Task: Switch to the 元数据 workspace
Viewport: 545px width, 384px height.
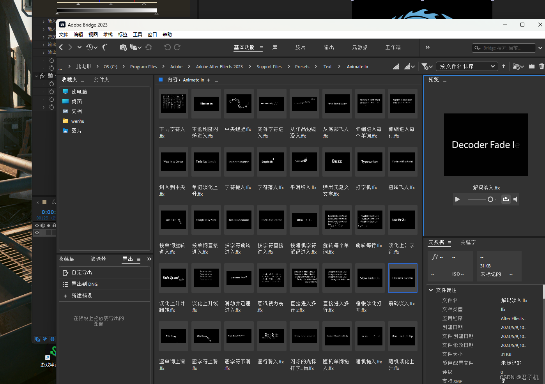Action: tap(360, 47)
